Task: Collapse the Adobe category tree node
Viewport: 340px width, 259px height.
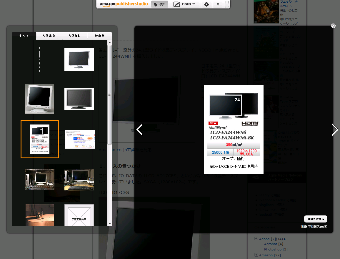Action: coord(256,239)
